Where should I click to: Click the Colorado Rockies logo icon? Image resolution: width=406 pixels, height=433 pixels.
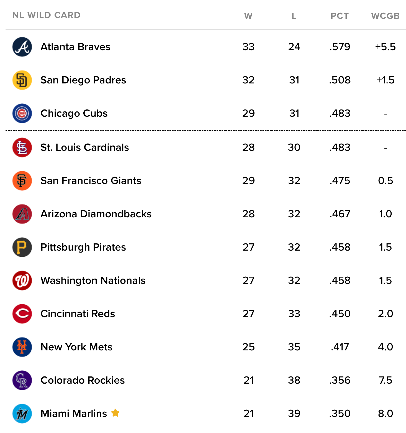pos(22,380)
